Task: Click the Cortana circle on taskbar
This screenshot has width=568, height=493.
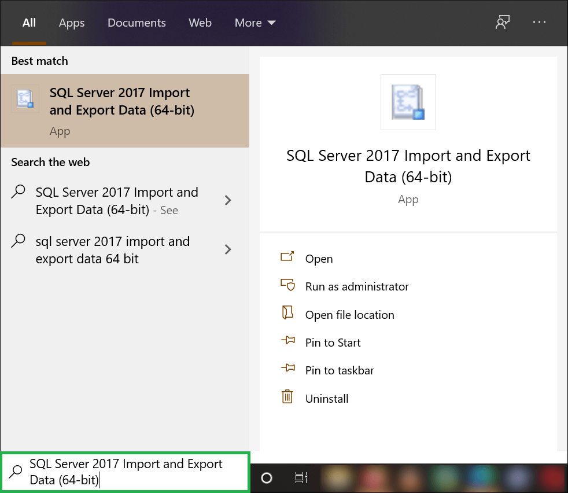Action: [x=267, y=478]
